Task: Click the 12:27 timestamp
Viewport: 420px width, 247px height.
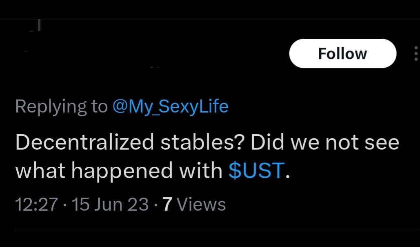Action: point(36,205)
